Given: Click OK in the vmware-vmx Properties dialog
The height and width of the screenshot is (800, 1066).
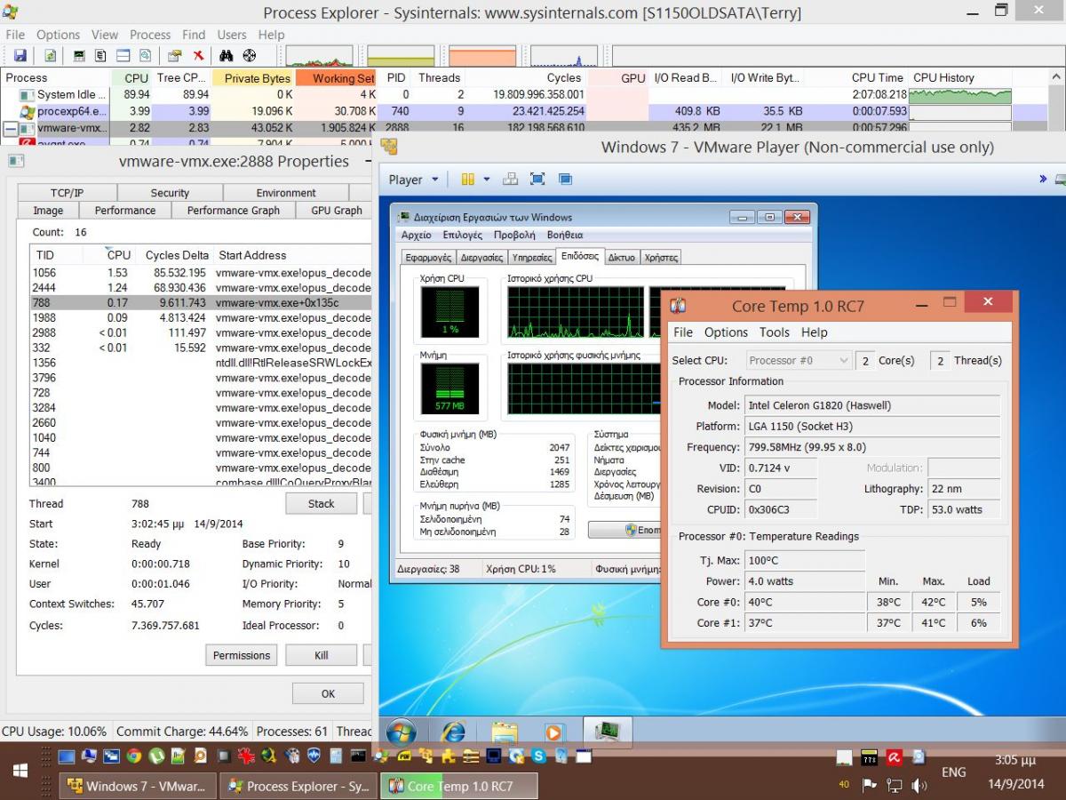Looking at the screenshot, I should point(328,693).
